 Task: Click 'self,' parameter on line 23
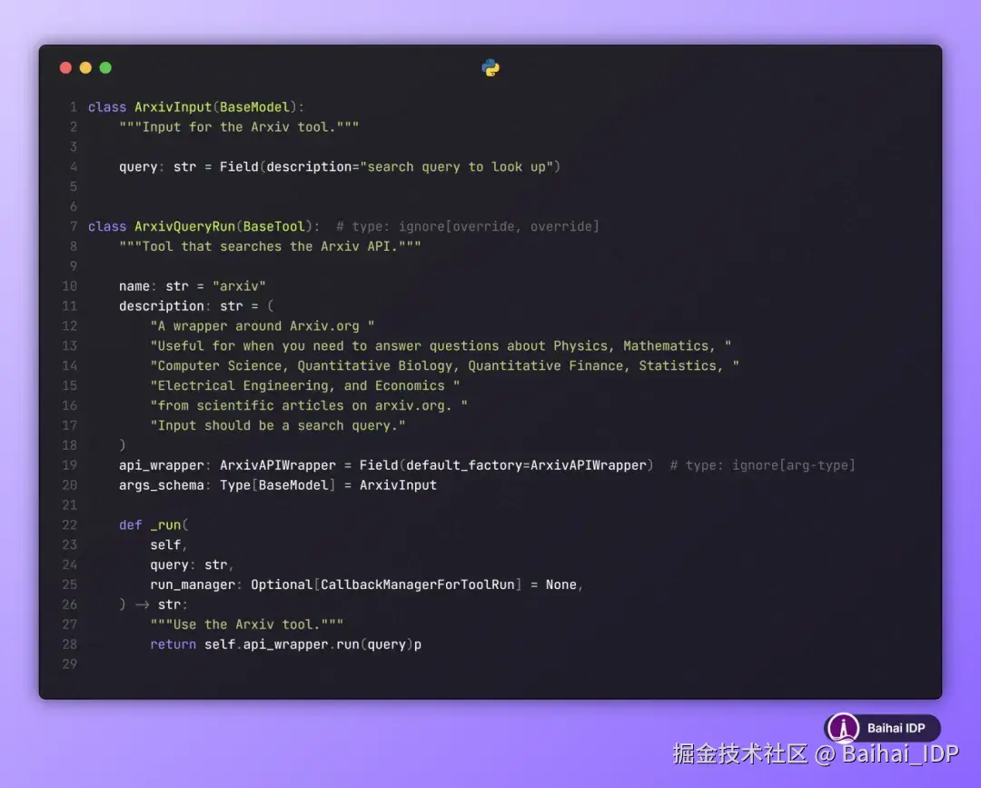pos(168,545)
